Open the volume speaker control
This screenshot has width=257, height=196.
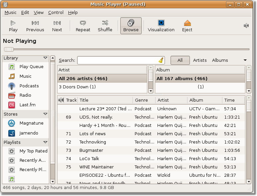point(246,25)
